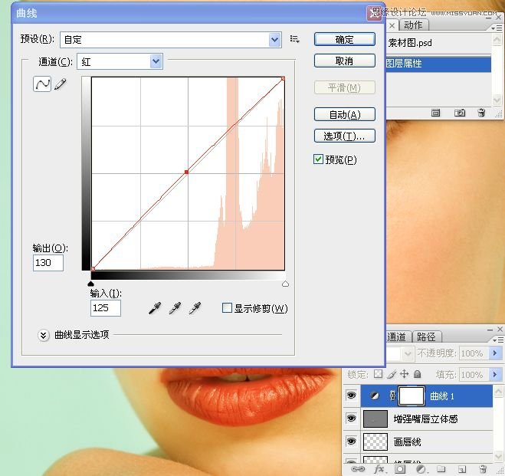505x476 pixels.
Task: Select the curve point editing tool
Action: pyautogui.click(x=42, y=84)
